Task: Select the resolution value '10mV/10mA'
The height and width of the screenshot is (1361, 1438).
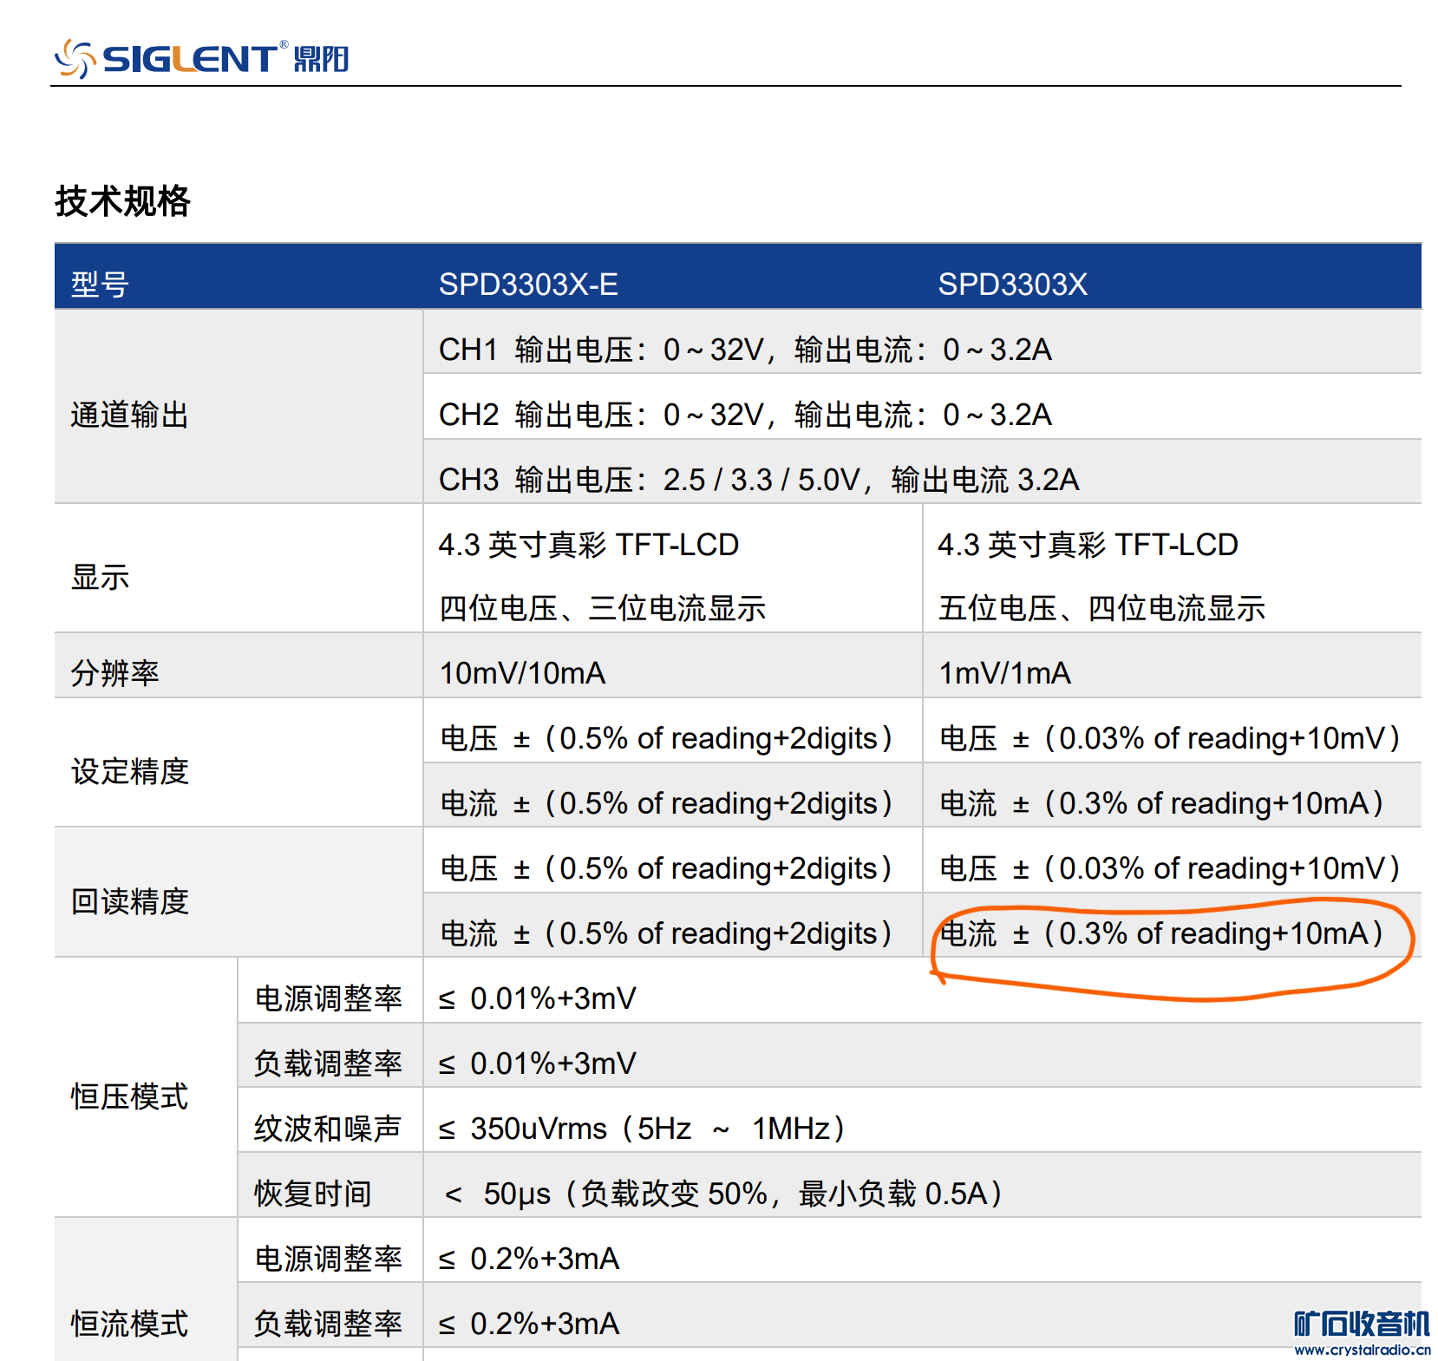Action: click(x=522, y=673)
